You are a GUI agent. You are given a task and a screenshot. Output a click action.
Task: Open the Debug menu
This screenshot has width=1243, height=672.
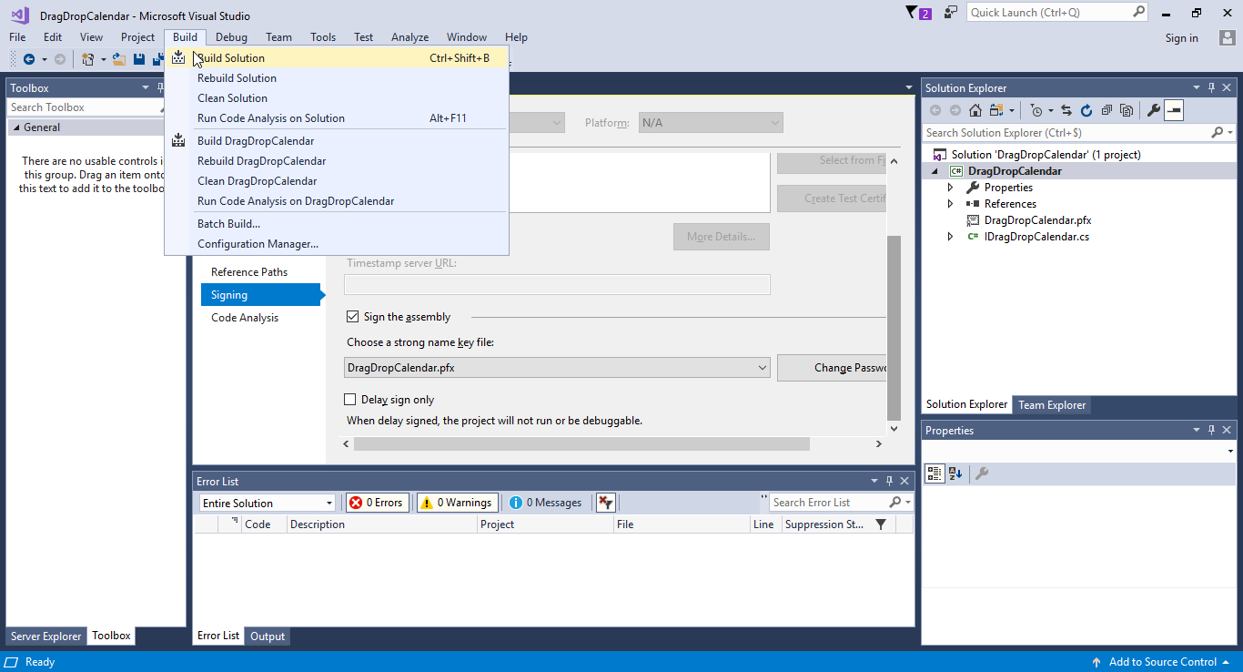231,37
